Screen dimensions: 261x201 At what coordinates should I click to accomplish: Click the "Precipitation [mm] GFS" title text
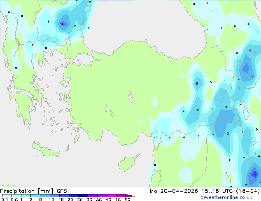pyautogui.click(x=33, y=191)
